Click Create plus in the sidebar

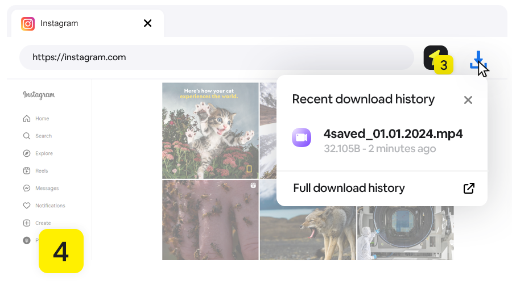(27, 223)
